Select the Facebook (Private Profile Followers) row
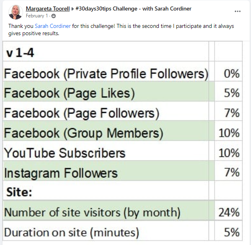Image resolution: width=251 pixels, height=245 pixels. tap(122, 74)
